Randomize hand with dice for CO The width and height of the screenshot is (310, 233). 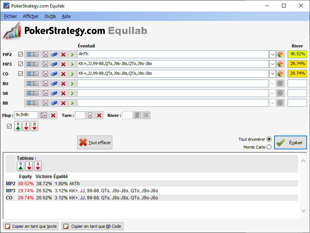tap(54, 74)
